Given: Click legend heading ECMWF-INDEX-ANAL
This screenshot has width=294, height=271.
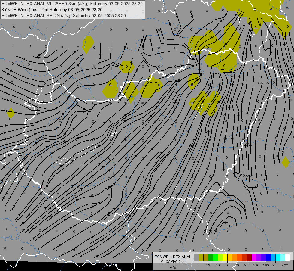Looking at the screenshot, I should 173,257.
